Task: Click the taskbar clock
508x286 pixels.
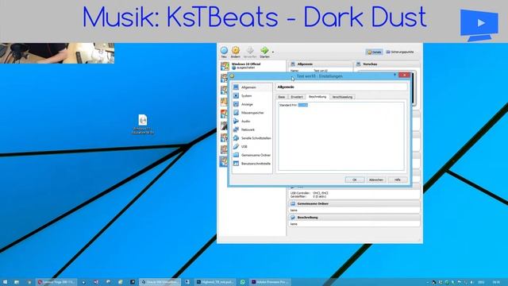Action: 496,282
